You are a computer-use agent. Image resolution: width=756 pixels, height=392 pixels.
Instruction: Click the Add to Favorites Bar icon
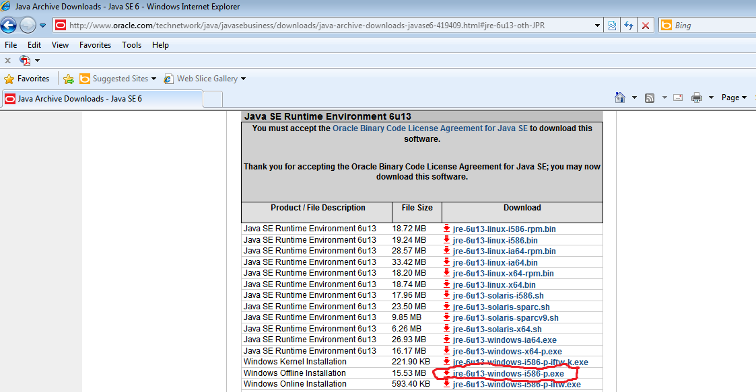(x=69, y=79)
